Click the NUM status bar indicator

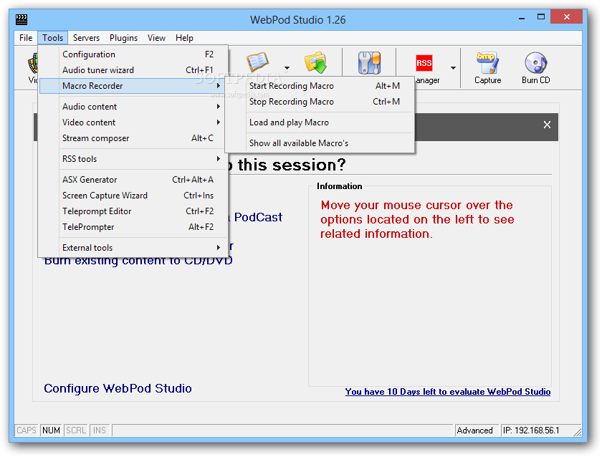click(x=51, y=430)
